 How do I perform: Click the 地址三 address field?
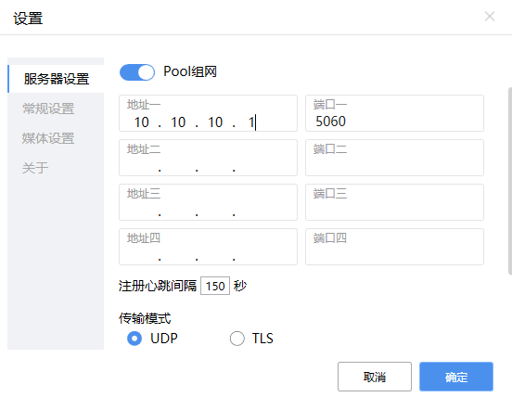pos(208,202)
